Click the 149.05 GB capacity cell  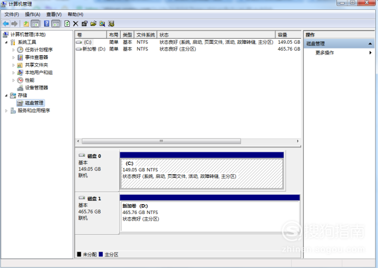289,42
